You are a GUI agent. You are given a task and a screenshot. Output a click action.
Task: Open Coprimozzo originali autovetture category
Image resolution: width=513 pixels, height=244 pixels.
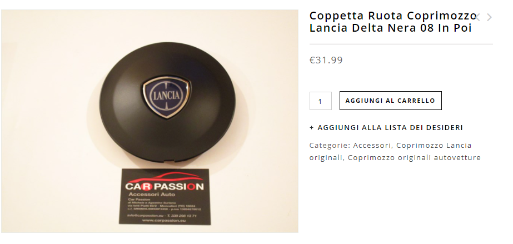coord(414,158)
